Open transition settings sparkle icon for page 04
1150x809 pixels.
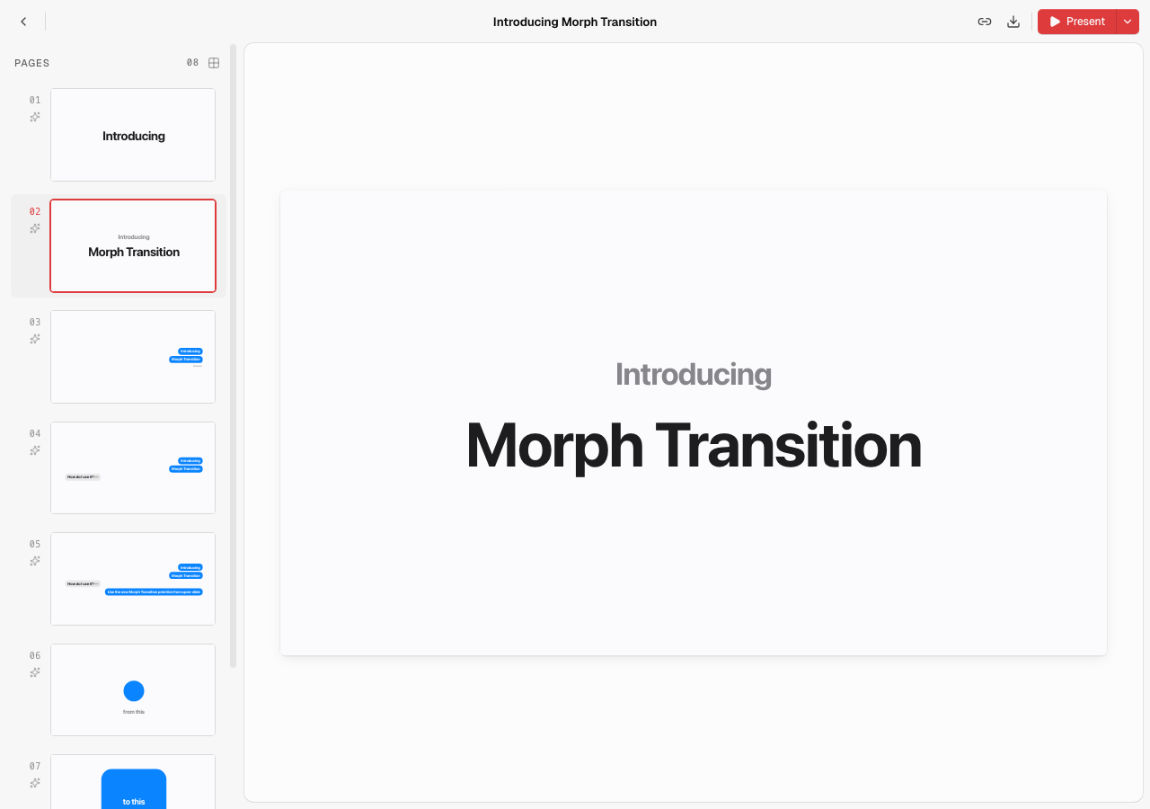(x=35, y=450)
